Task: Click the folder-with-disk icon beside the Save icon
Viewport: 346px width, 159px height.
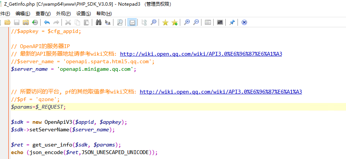Action: (26, 22)
